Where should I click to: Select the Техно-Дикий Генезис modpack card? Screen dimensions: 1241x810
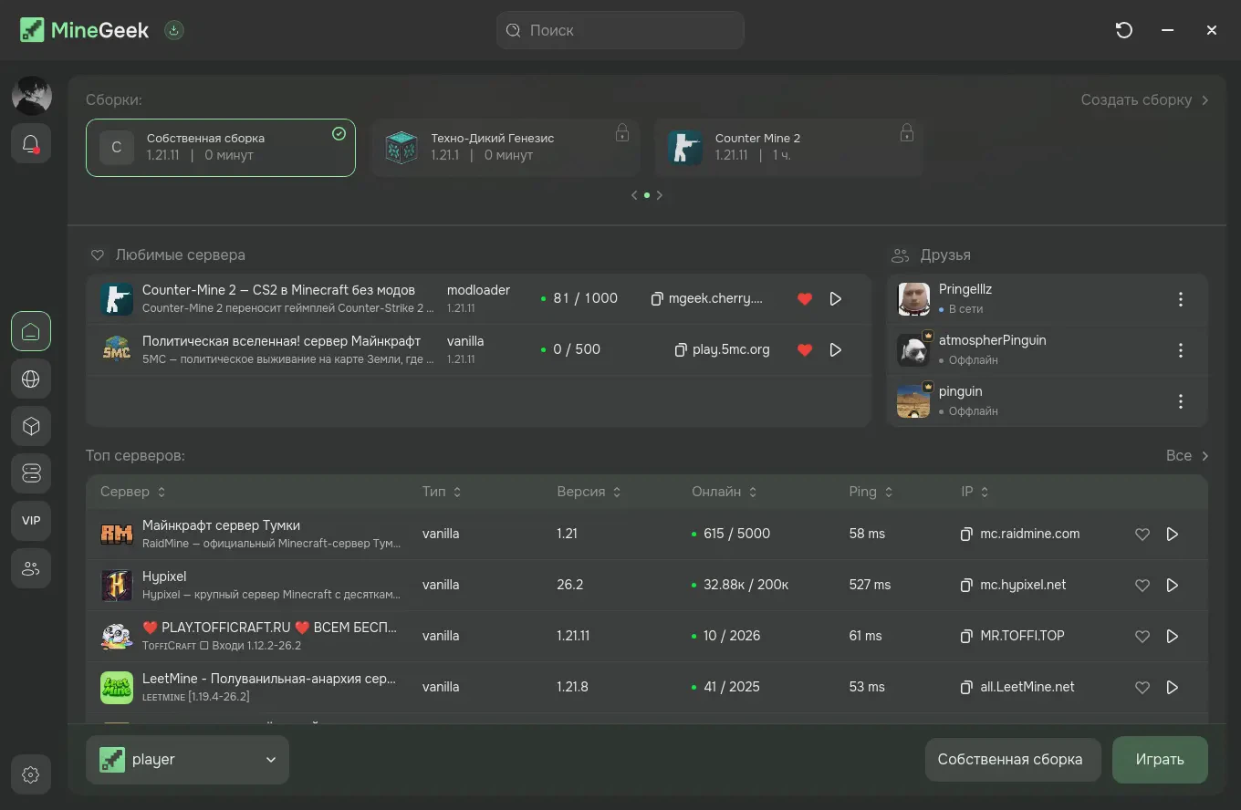click(505, 147)
